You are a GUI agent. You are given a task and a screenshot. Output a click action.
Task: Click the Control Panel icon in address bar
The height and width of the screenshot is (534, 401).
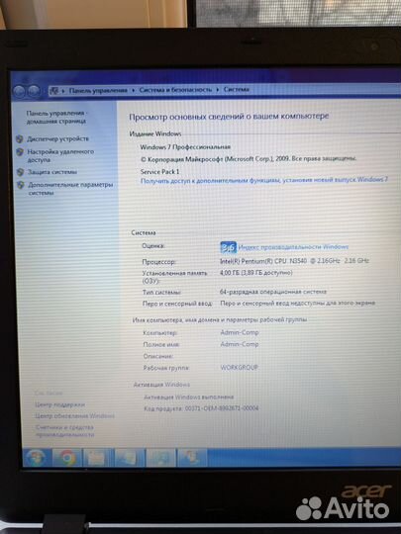coord(53,91)
